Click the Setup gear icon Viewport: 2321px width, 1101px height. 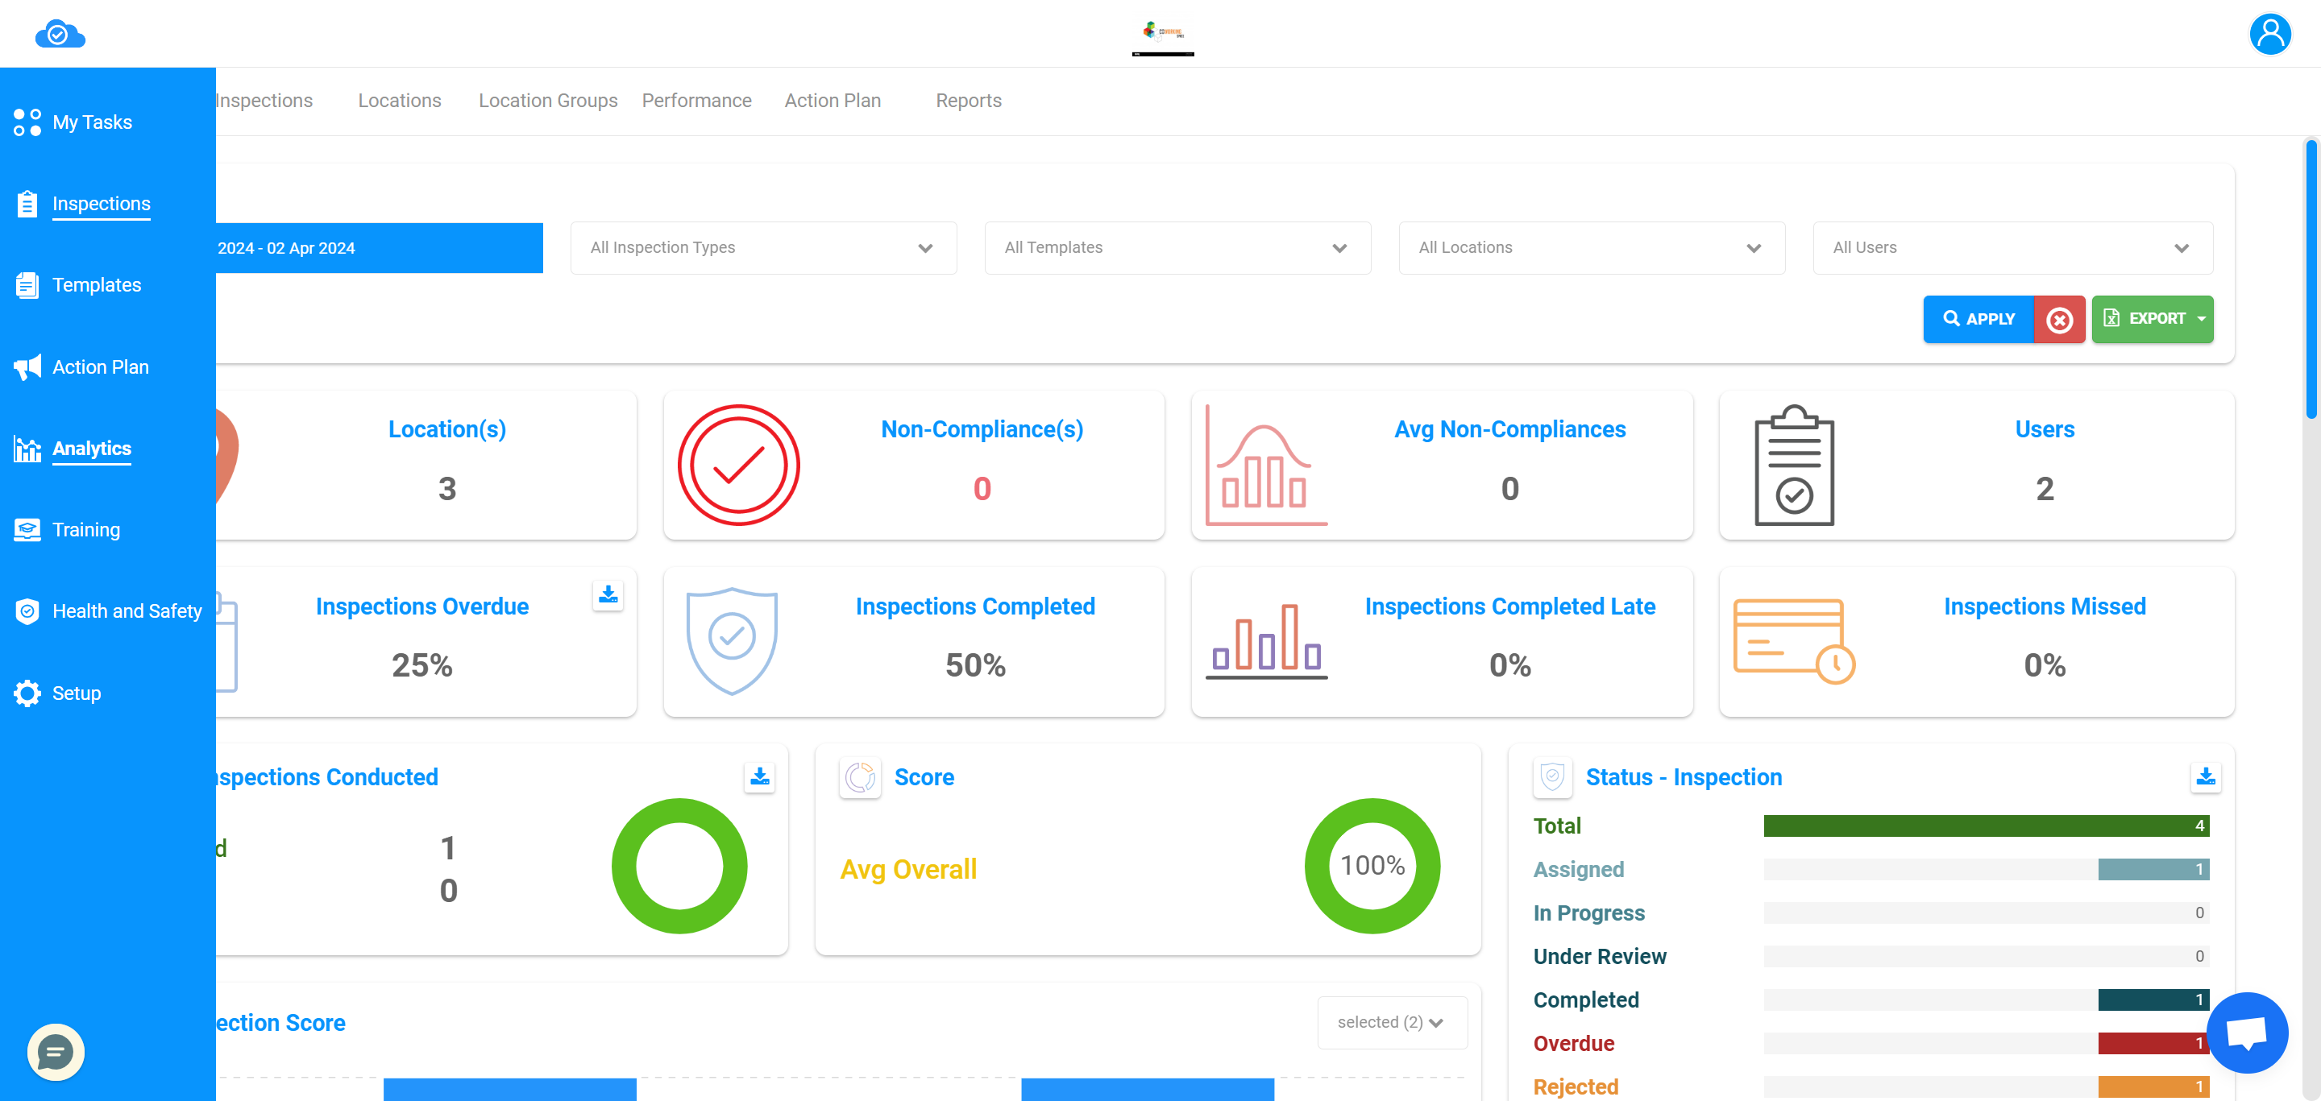coord(27,693)
